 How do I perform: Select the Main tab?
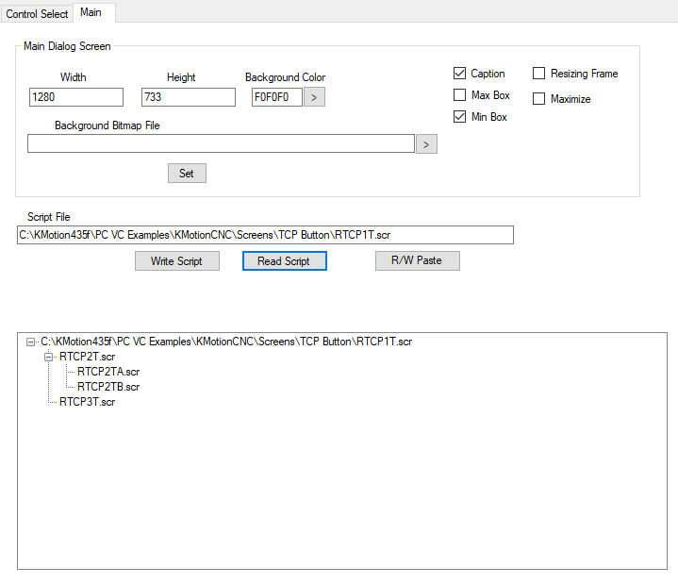tap(91, 12)
